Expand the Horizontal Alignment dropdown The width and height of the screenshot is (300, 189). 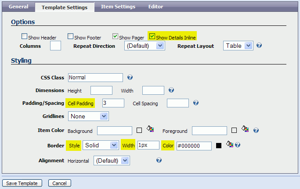coord(112,160)
